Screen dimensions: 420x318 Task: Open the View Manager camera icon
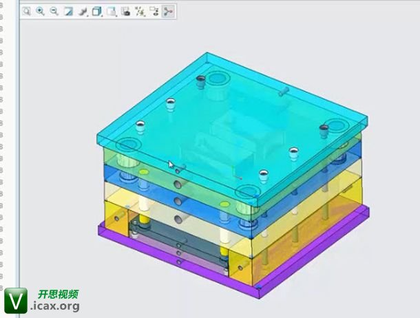click(125, 12)
